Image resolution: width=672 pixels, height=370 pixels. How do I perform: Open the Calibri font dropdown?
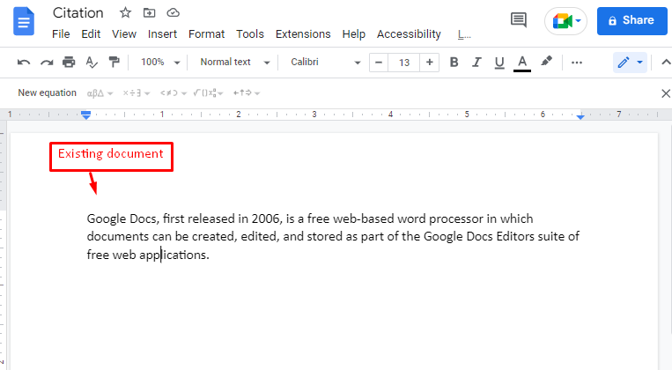pos(326,63)
